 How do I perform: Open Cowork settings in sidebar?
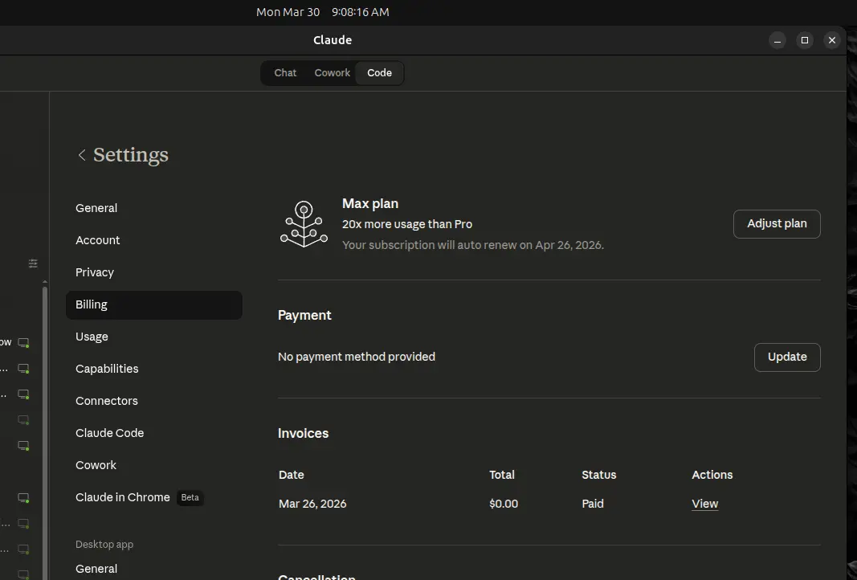point(153,465)
